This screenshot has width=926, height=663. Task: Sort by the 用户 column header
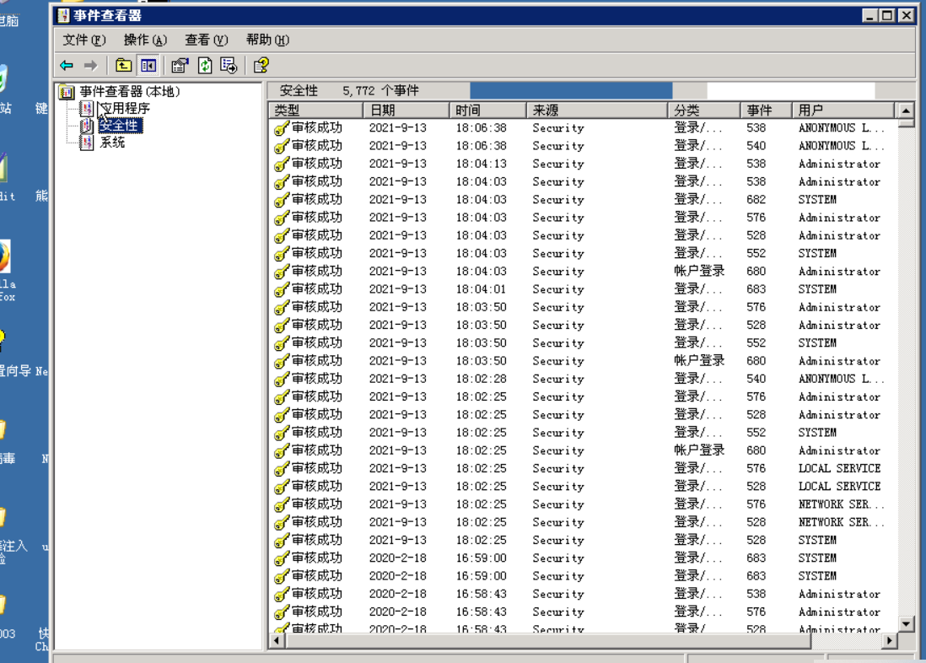click(843, 110)
